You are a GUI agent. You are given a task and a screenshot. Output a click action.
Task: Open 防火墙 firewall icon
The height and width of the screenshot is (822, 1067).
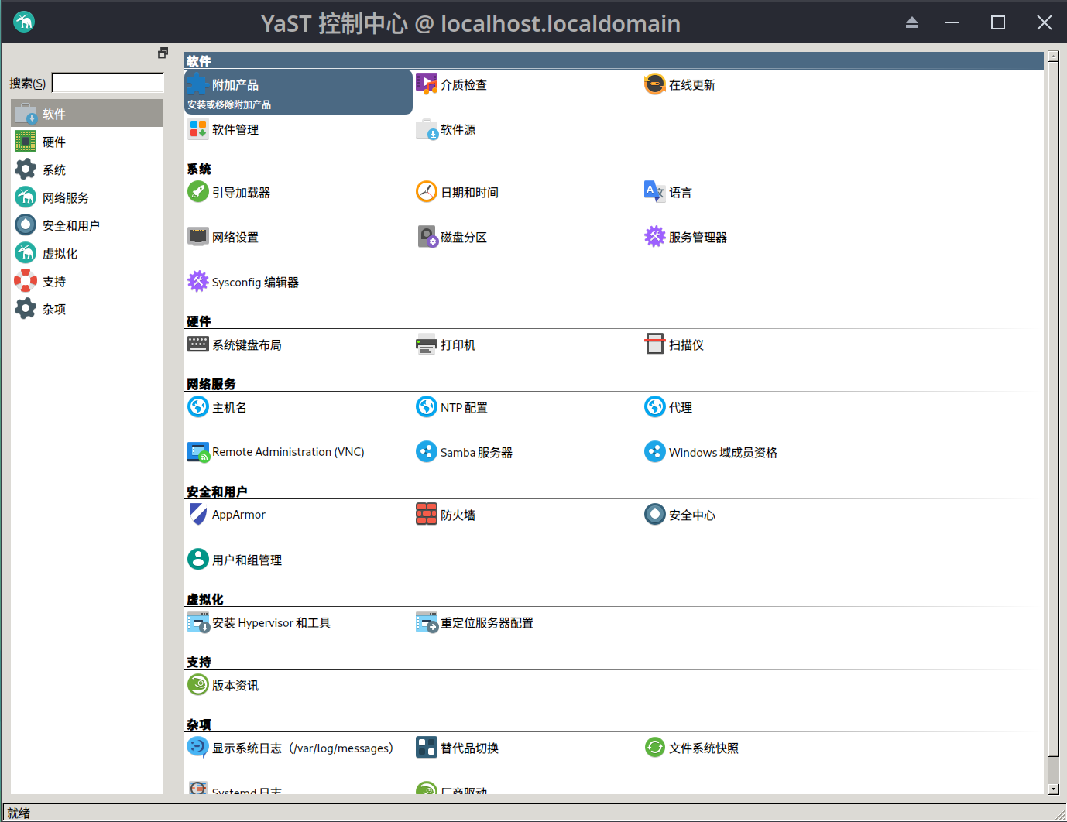click(427, 514)
